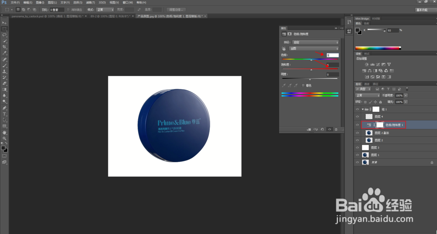
Task: Switch to the 通道 channels tab
Action: point(367,84)
